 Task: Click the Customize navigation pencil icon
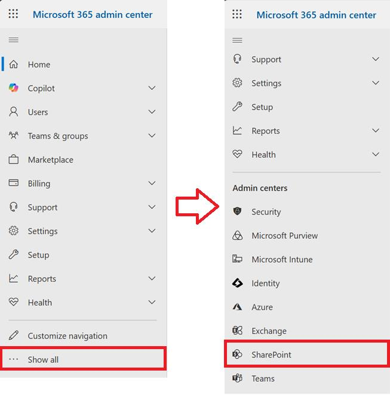point(13,335)
